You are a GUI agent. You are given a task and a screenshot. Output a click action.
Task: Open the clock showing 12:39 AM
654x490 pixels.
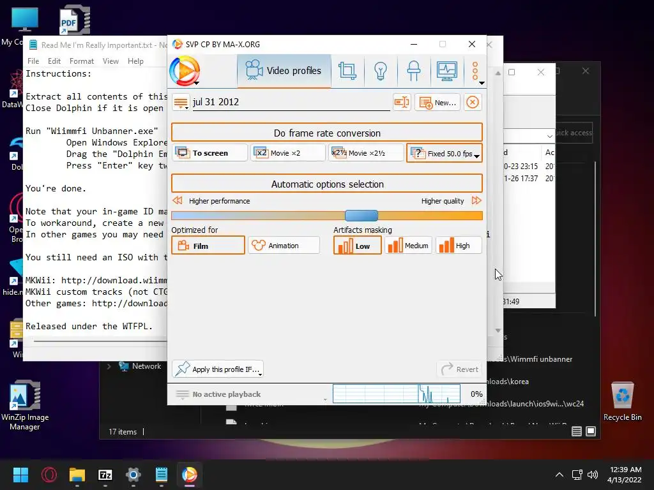(625, 475)
